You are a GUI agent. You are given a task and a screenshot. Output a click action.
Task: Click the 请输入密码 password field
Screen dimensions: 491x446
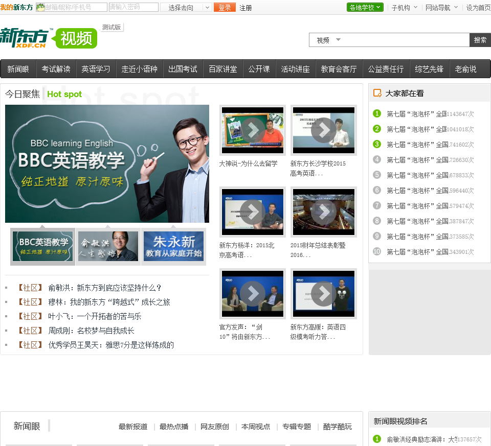pos(133,7)
